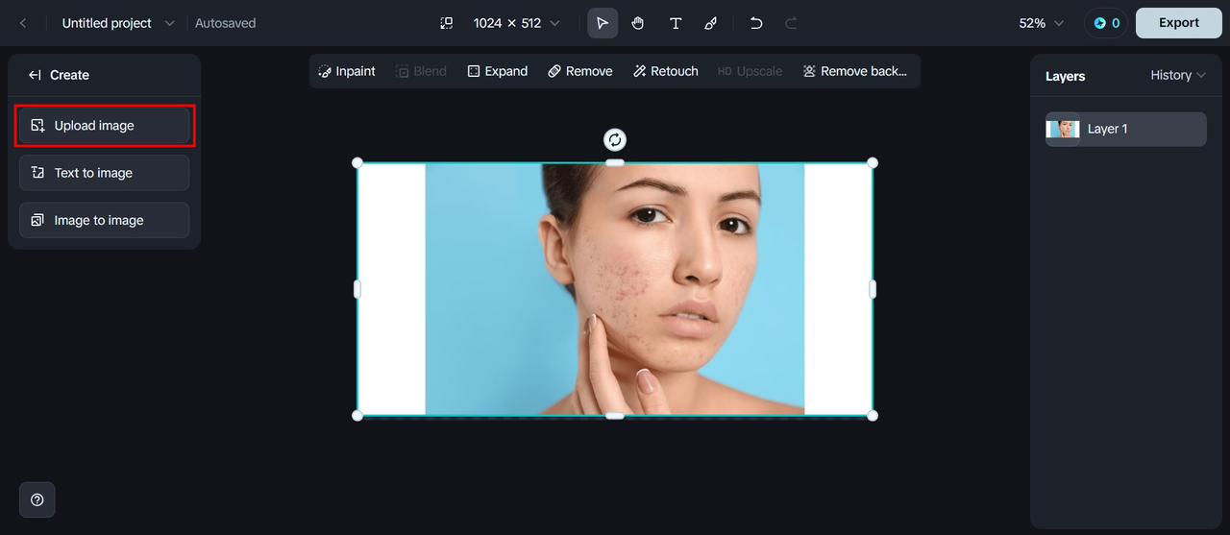Open the History tab dropdown
The width and height of the screenshot is (1230, 535).
coord(1178,75)
